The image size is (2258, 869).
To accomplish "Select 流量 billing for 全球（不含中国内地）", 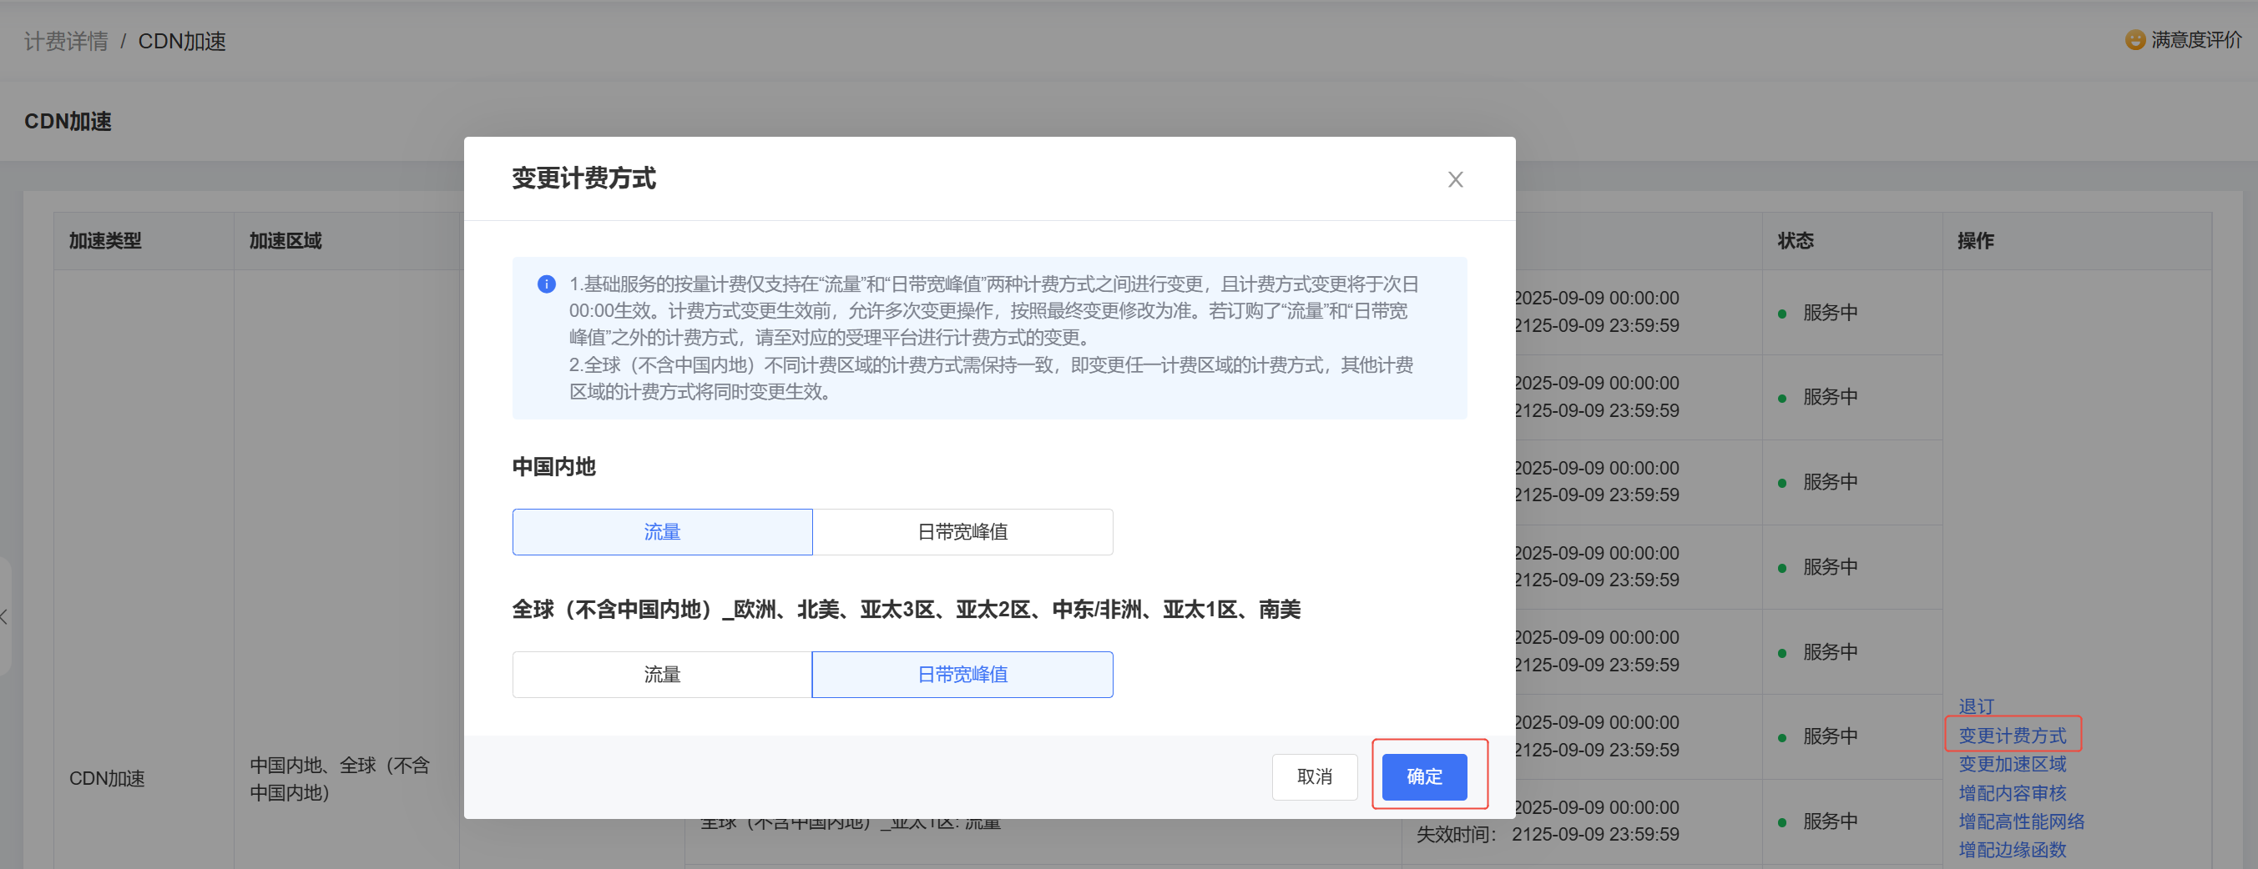I will (662, 675).
